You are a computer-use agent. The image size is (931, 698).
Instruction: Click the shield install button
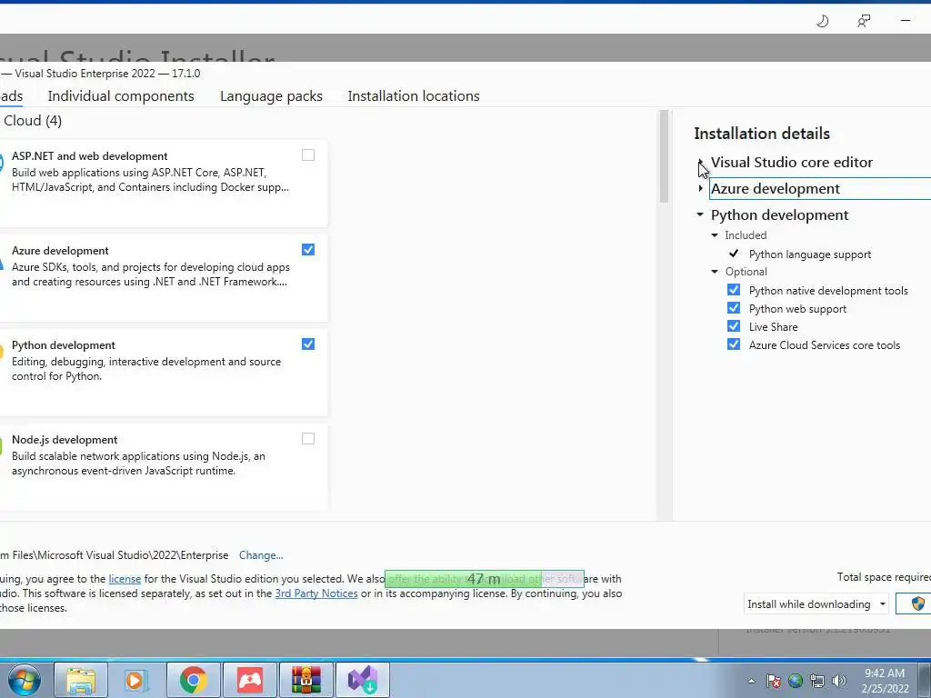click(x=916, y=603)
